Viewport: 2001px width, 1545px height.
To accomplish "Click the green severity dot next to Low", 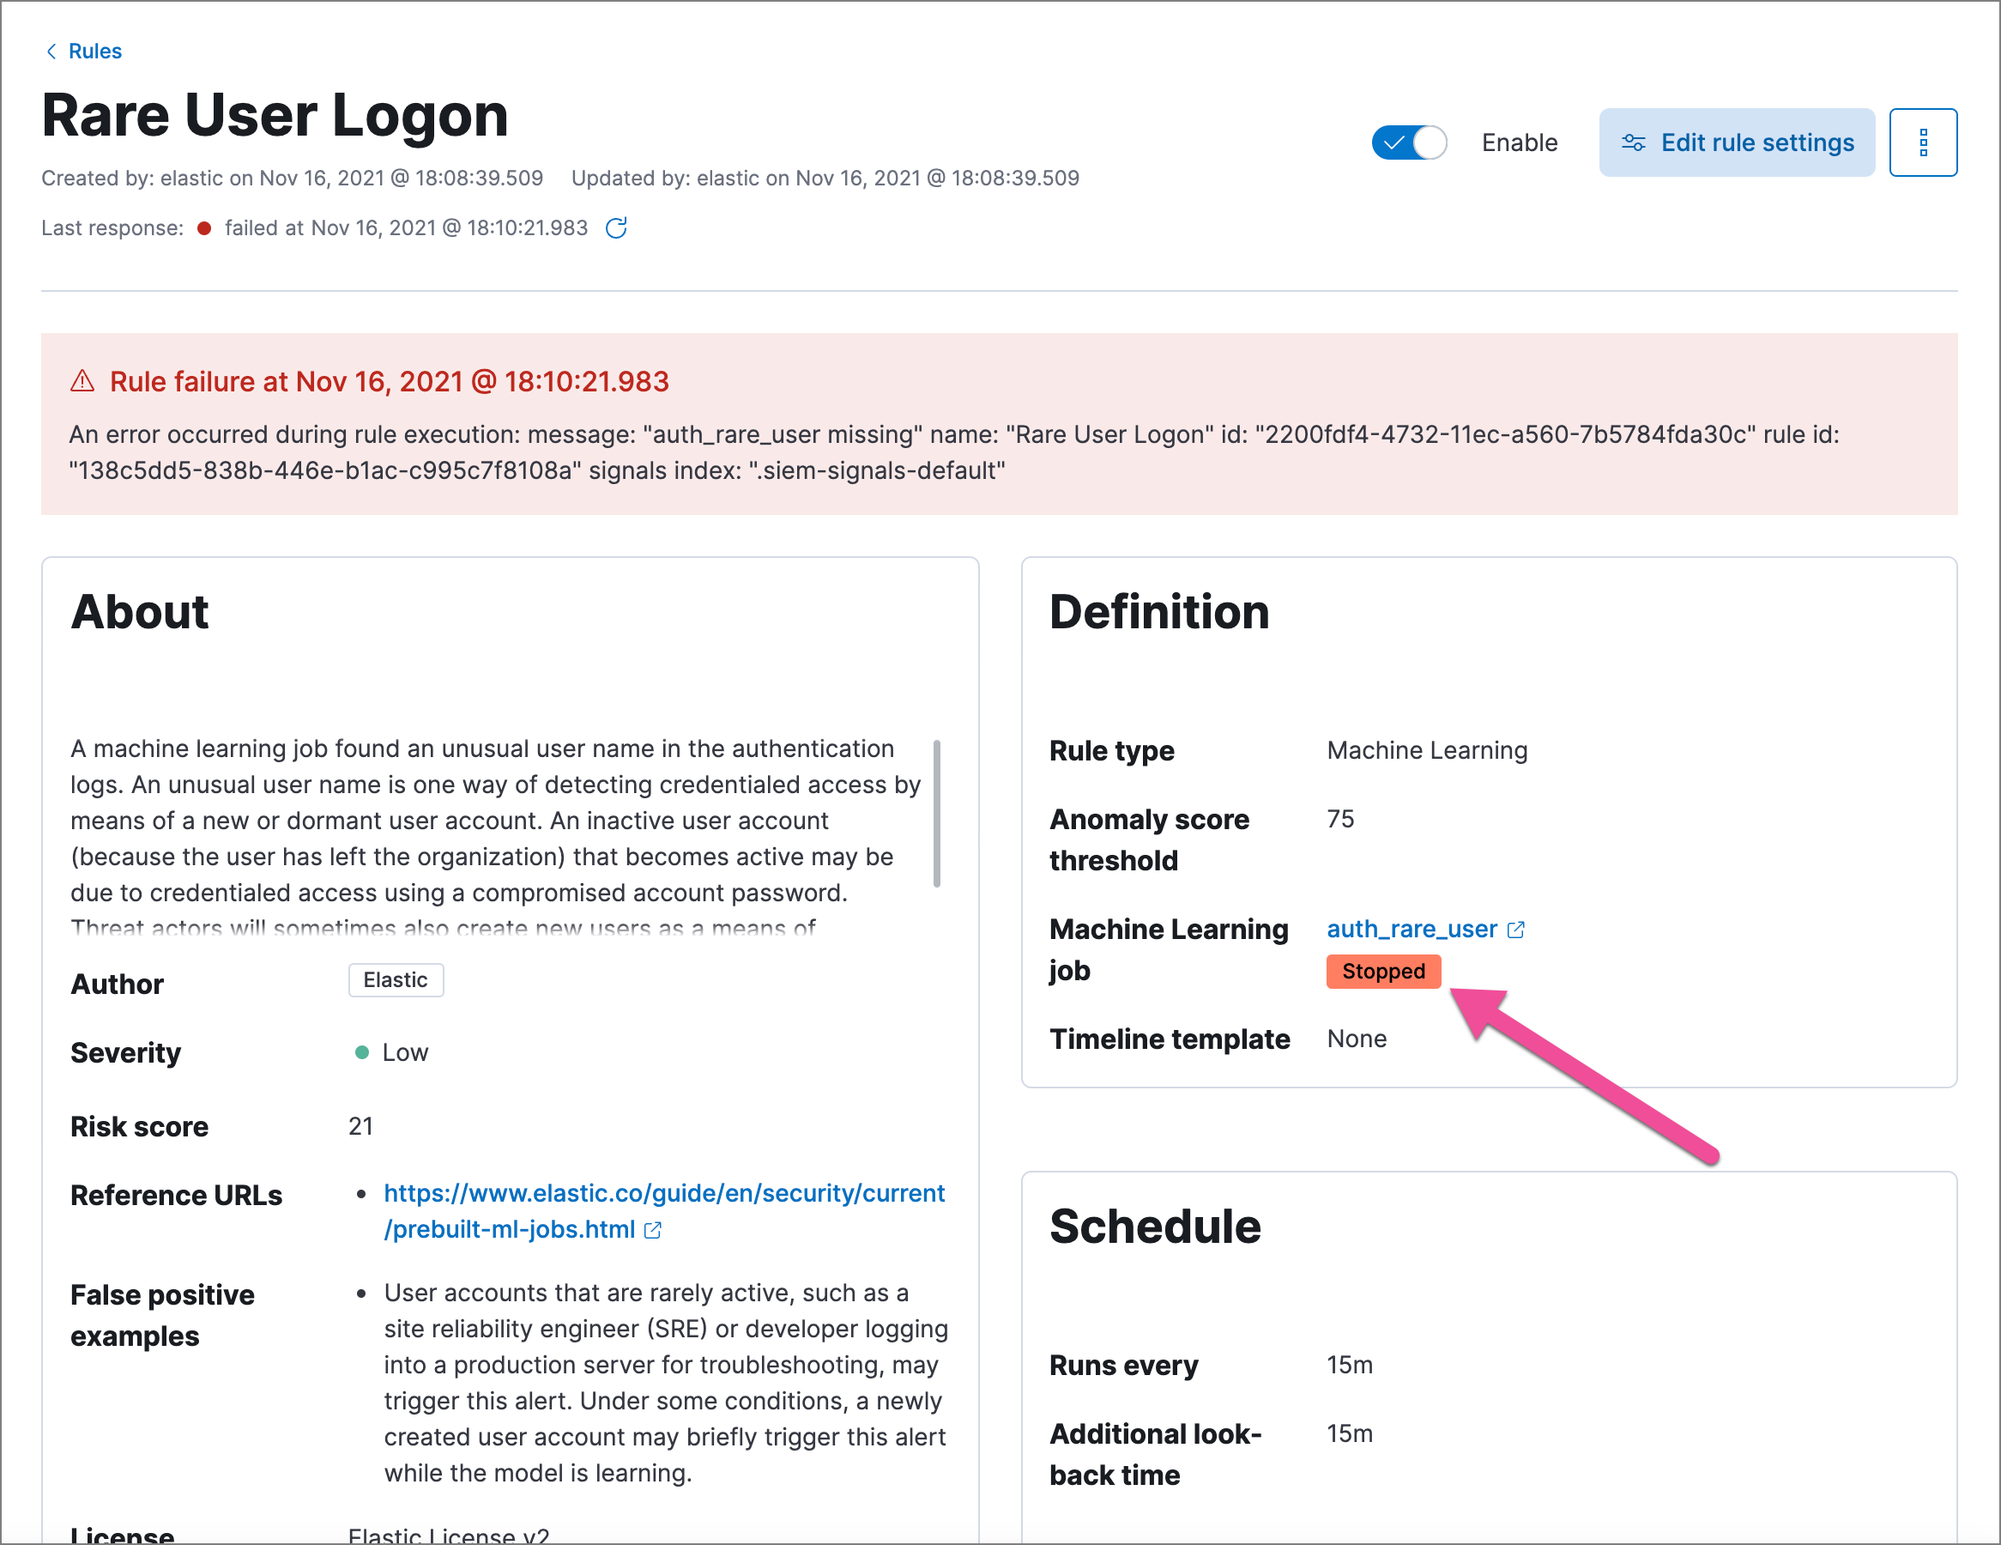I will [362, 1052].
